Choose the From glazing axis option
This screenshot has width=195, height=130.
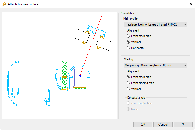pos(128,83)
